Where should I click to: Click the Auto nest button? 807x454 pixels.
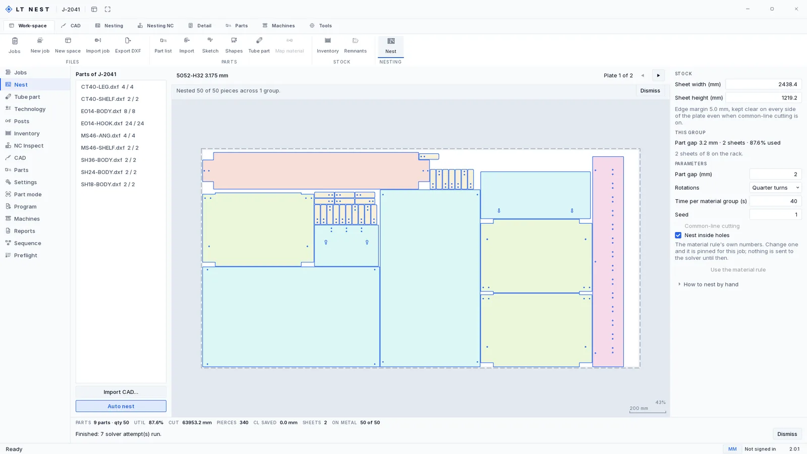coord(121,406)
